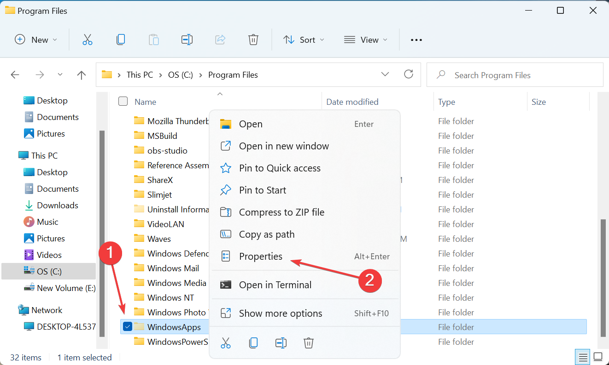609x365 pixels.
Task: Choose Properties from the context menu
Action: click(261, 257)
